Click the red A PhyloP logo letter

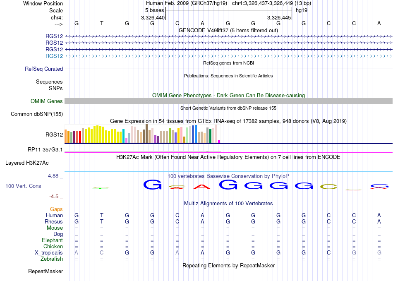click(x=202, y=187)
